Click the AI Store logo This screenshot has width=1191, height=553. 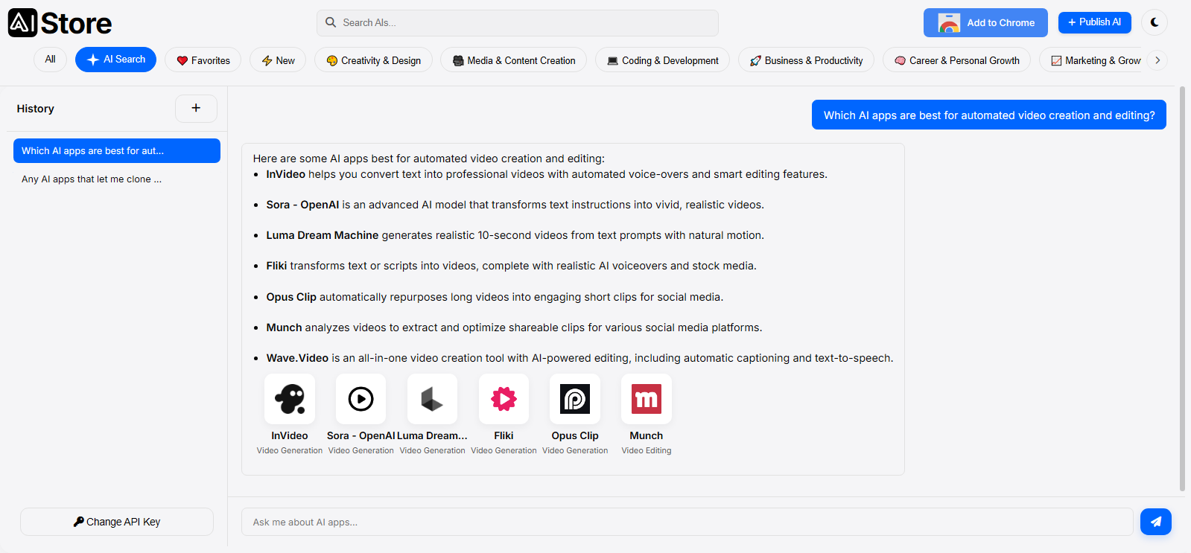point(60,23)
